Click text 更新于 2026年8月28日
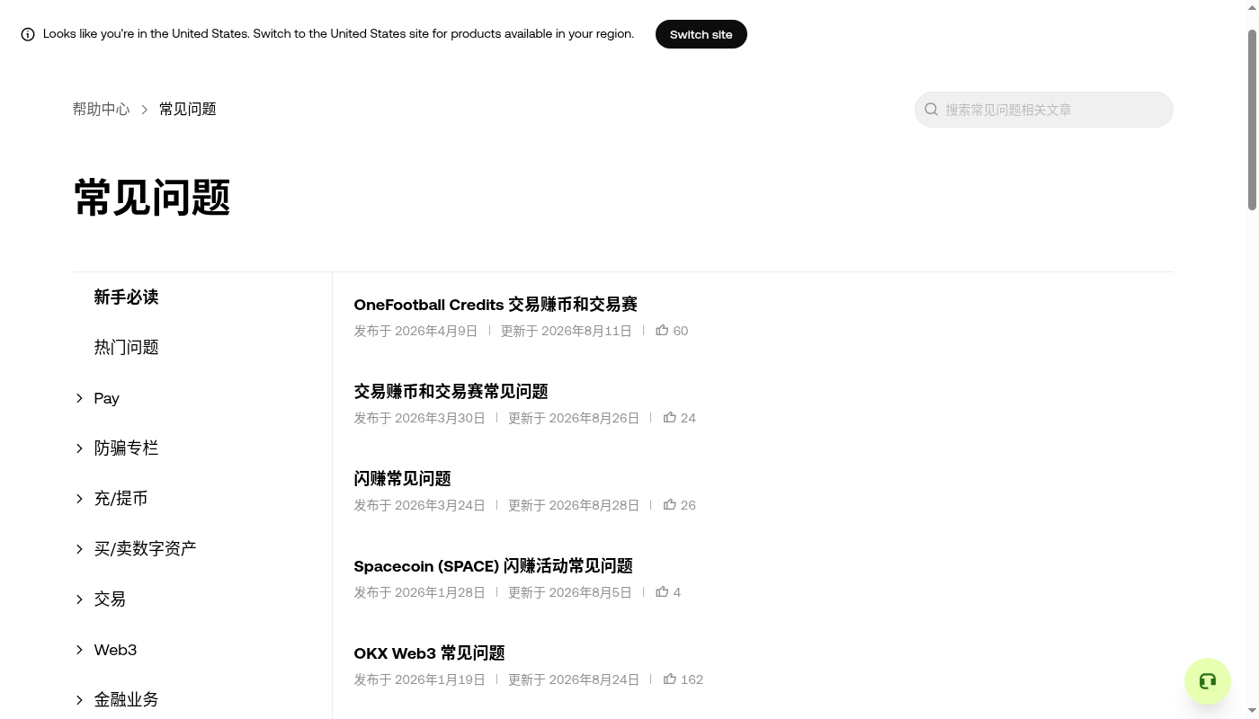 574,505
